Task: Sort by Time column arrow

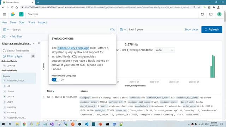Action: (x=53, y=91)
